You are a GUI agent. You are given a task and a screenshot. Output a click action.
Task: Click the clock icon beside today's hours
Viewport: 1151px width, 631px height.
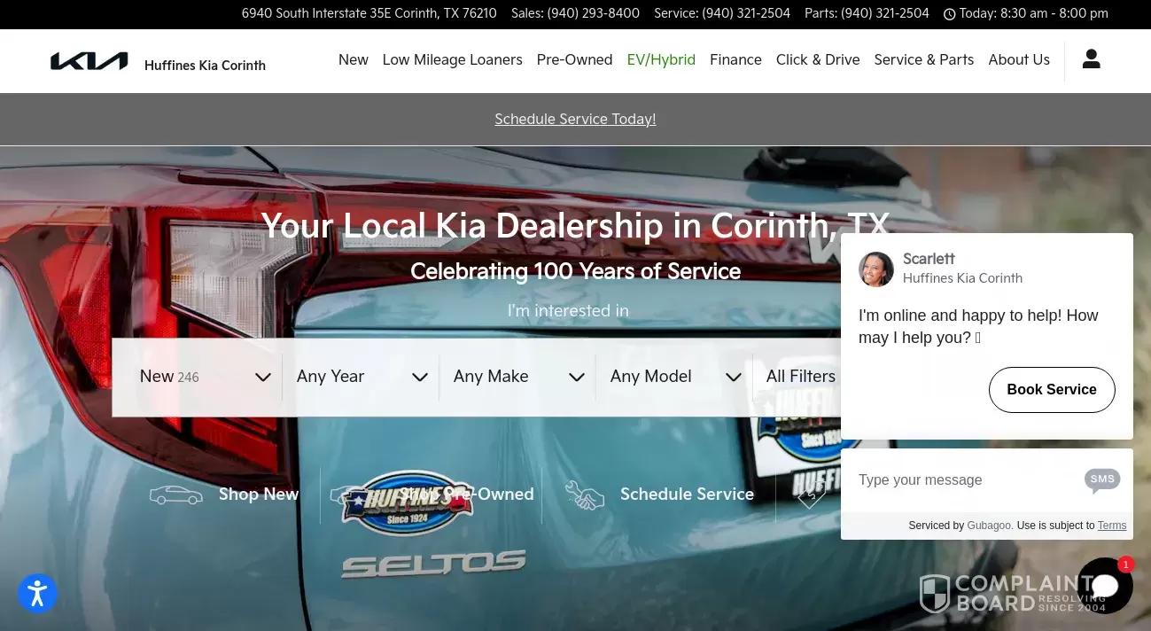coord(949,14)
